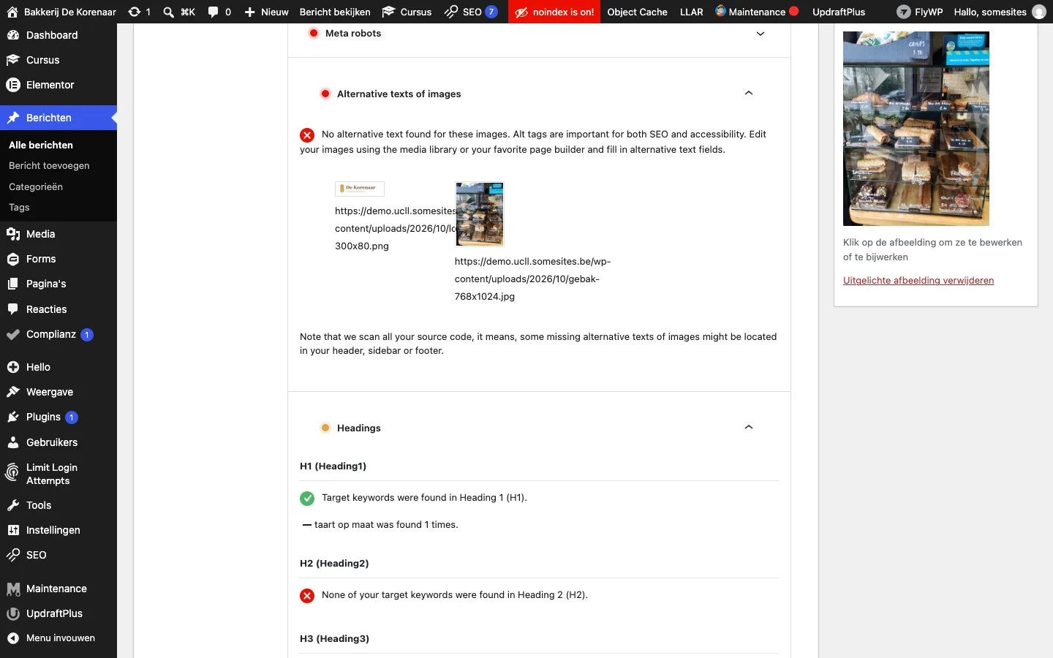
Task: Click the Meta robots section title
Action: (353, 34)
